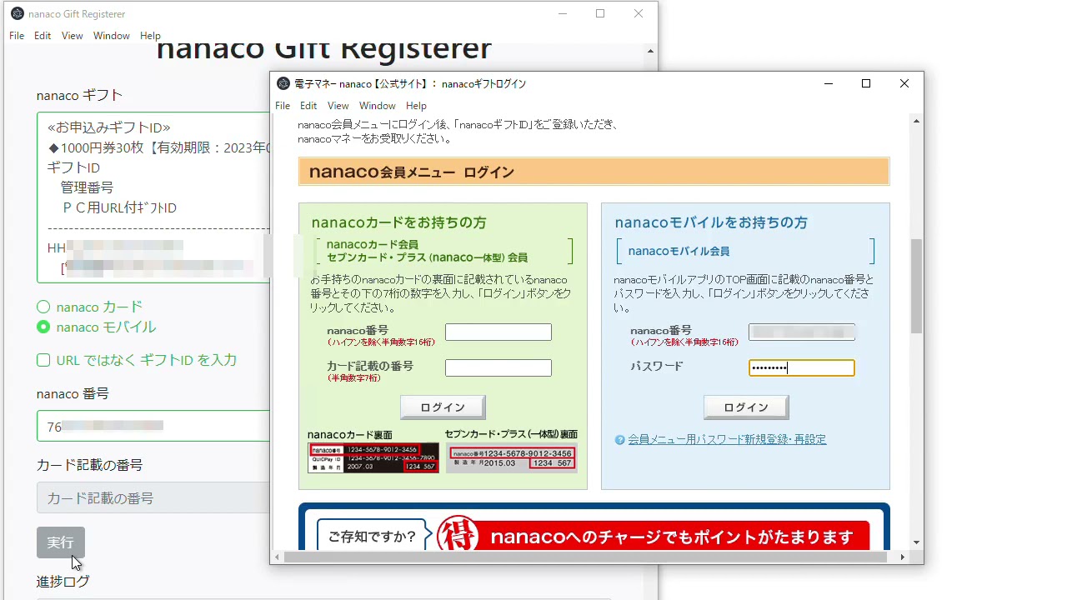Click the パスワード password field

click(802, 367)
